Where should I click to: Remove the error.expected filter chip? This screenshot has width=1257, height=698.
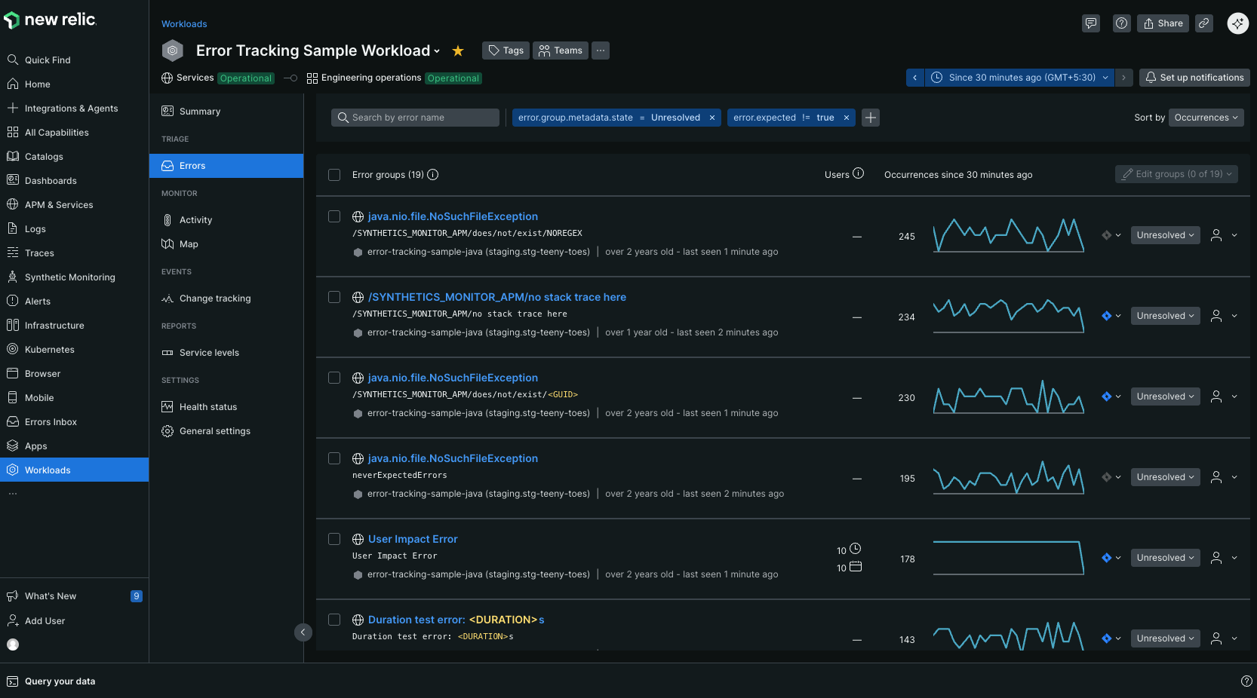tap(847, 118)
